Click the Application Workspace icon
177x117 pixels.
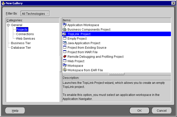65,25
